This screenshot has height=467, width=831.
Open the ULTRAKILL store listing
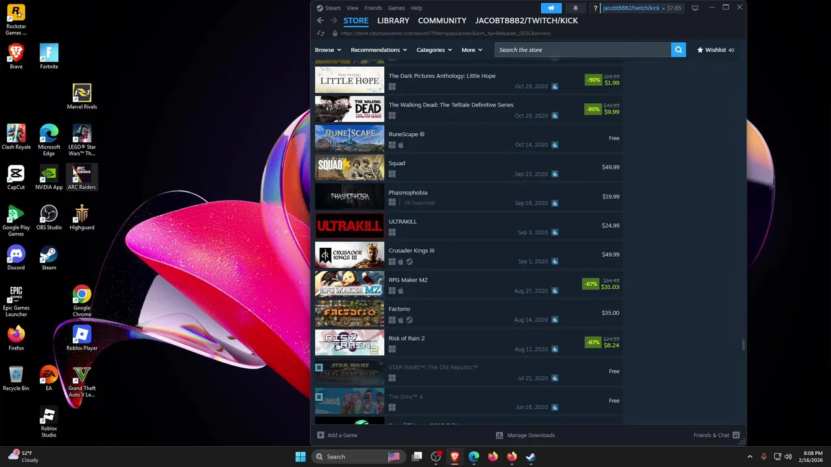[468, 226]
